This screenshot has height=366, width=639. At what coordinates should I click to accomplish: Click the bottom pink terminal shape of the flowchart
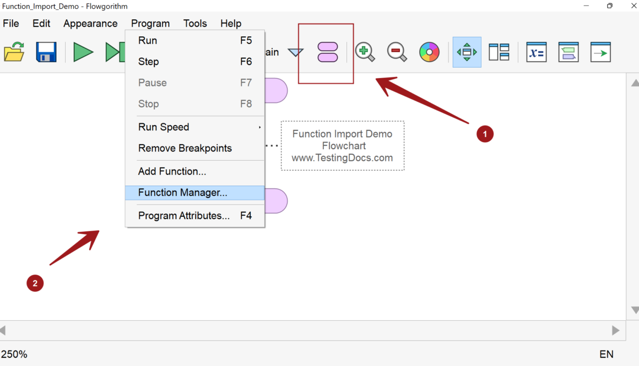(x=277, y=201)
